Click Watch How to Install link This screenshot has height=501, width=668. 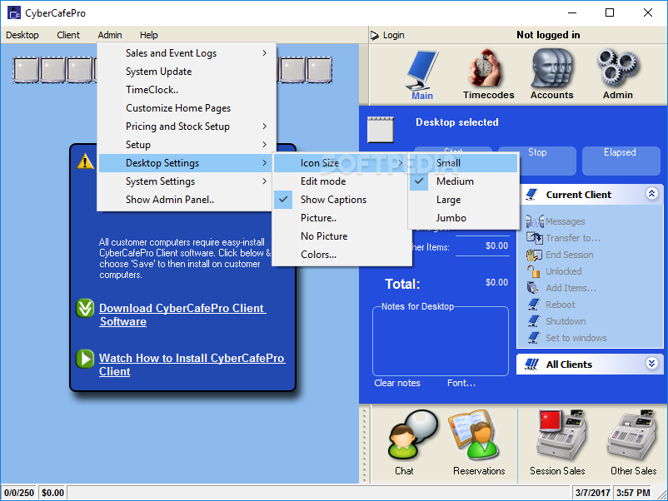(192, 365)
